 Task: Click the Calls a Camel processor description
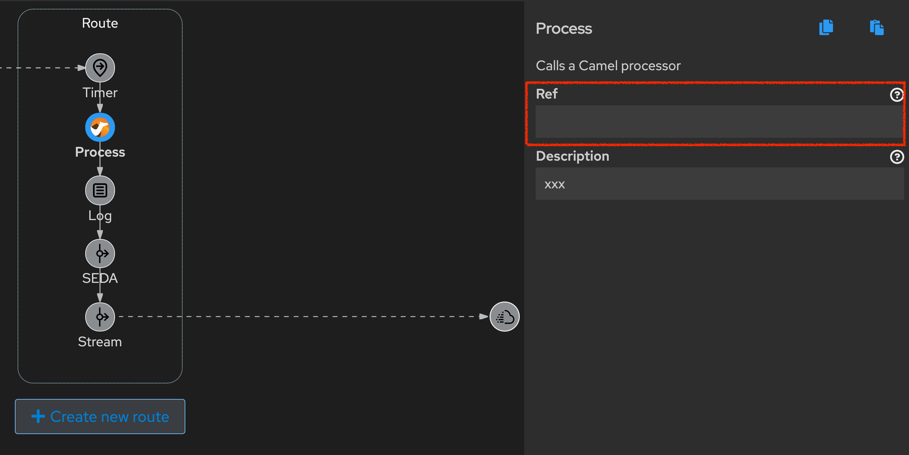(608, 65)
